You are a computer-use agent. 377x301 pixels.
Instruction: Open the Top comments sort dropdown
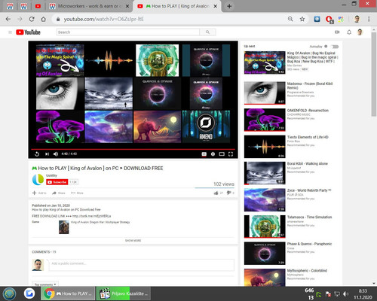click(45, 284)
